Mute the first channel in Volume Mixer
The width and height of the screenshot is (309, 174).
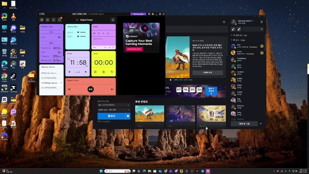(x=79, y=32)
